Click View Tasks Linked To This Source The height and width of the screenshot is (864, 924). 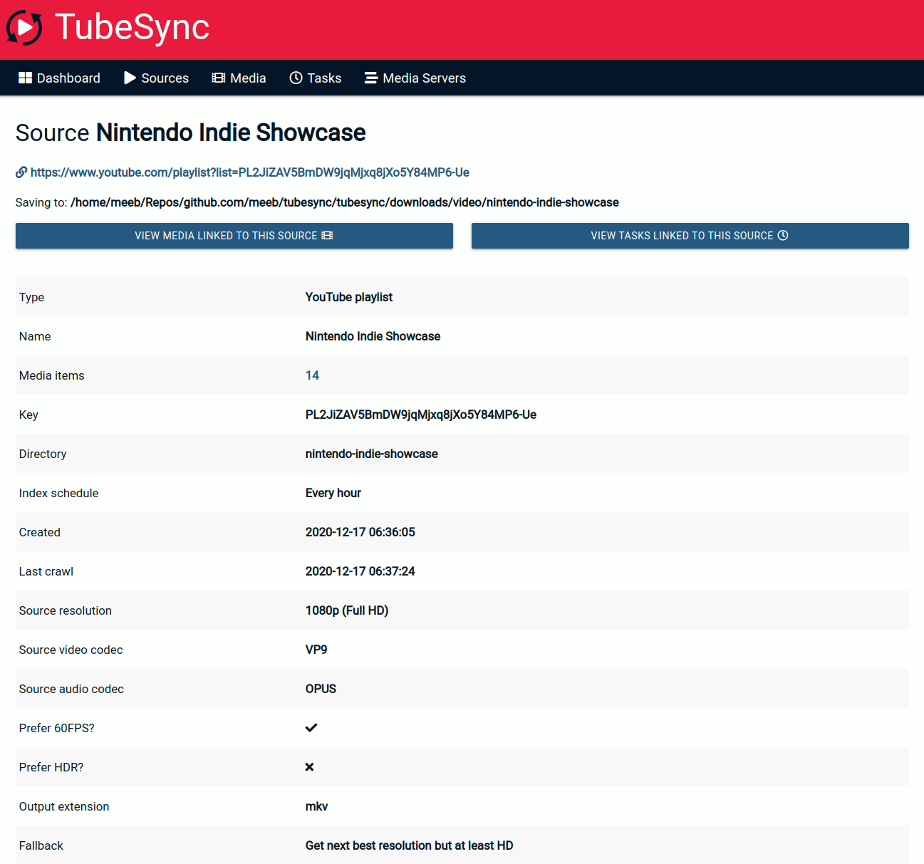pos(690,236)
